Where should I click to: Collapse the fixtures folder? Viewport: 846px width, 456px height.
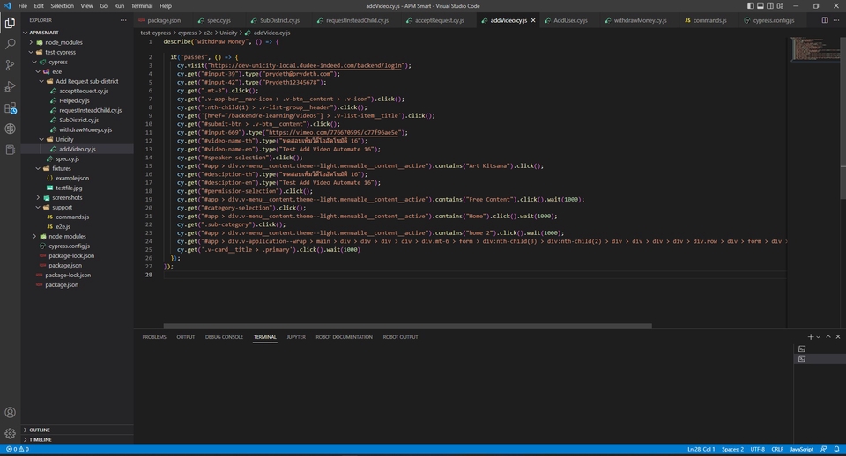click(38, 169)
